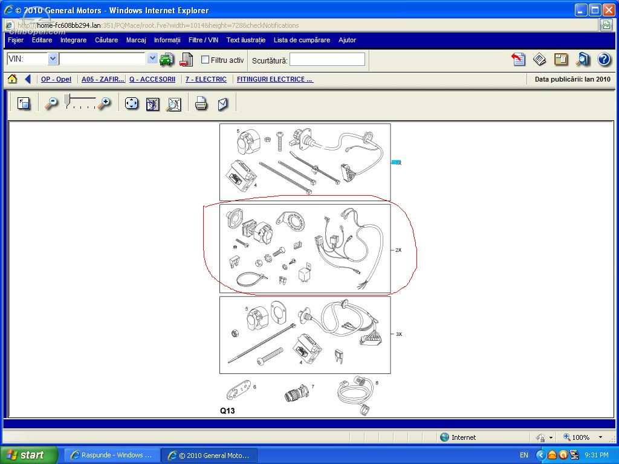The image size is (619, 464).
Task: Open the Marcaj menu
Action: 136,40
